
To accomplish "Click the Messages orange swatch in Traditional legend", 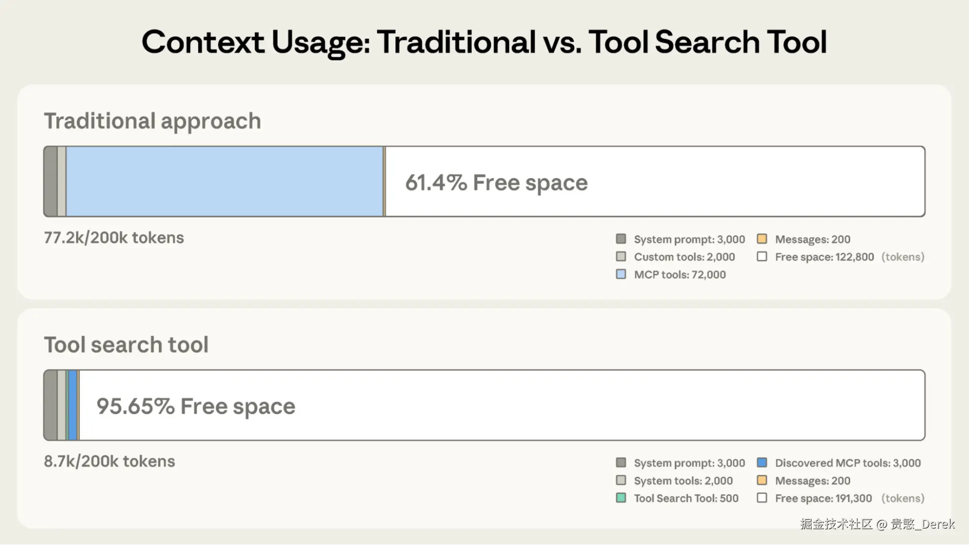I will (x=762, y=239).
